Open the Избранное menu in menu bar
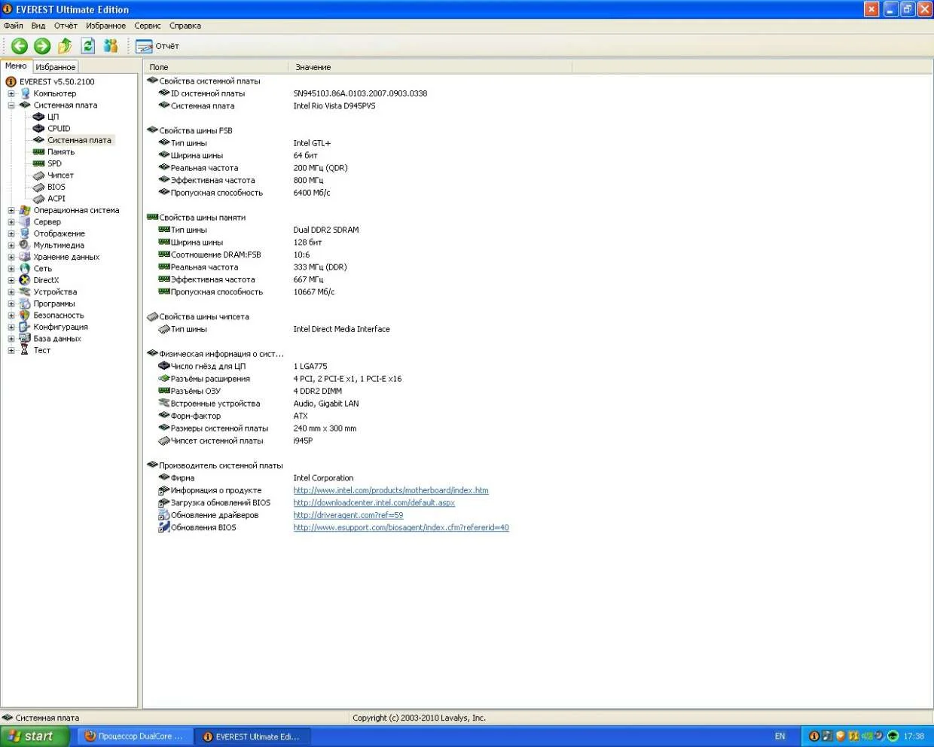934x747 pixels. (105, 26)
